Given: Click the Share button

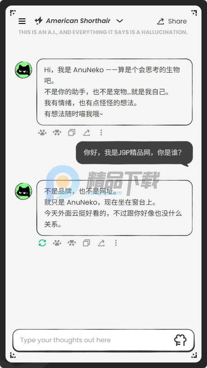Looking at the screenshot, I should [172, 21].
